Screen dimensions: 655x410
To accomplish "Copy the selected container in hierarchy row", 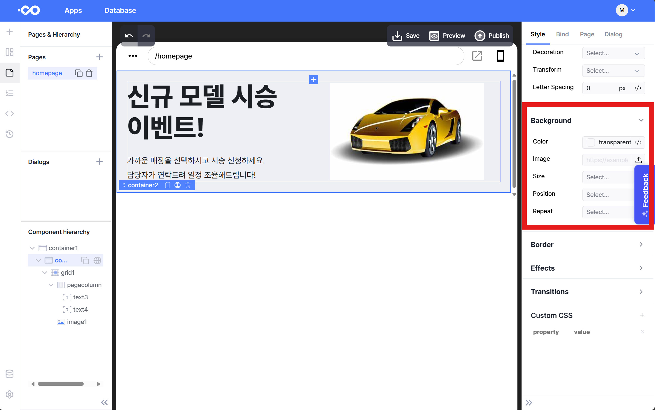I will point(85,260).
